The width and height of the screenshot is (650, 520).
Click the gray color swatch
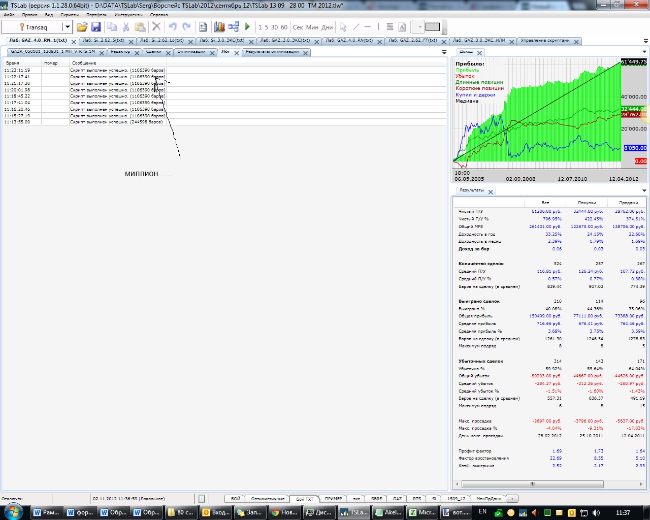pos(433,27)
